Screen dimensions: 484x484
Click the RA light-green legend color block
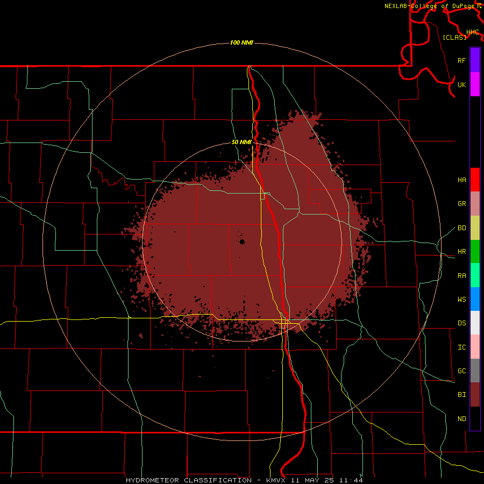point(475,275)
